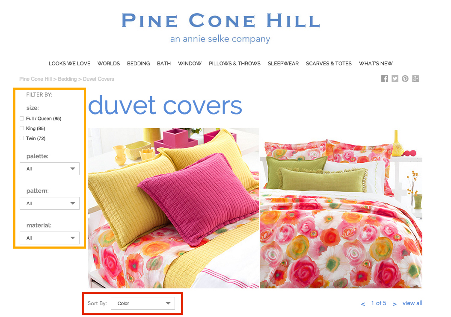The width and height of the screenshot is (451, 317).
Task: Check the Full / Queen size filter
Action: pyautogui.click(x=22, y=118)
